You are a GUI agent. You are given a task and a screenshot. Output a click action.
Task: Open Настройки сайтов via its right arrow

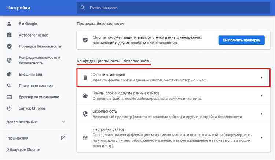[261, 138]
